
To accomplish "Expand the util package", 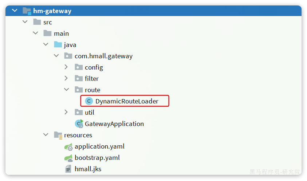I will [x=66, y=113].
